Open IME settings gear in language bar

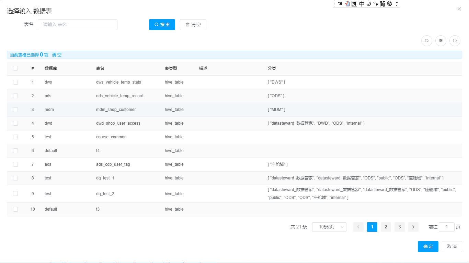[389, 4]
